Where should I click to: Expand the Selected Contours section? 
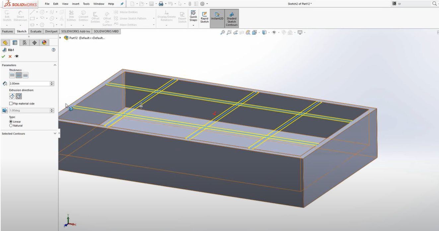point(55,133)
